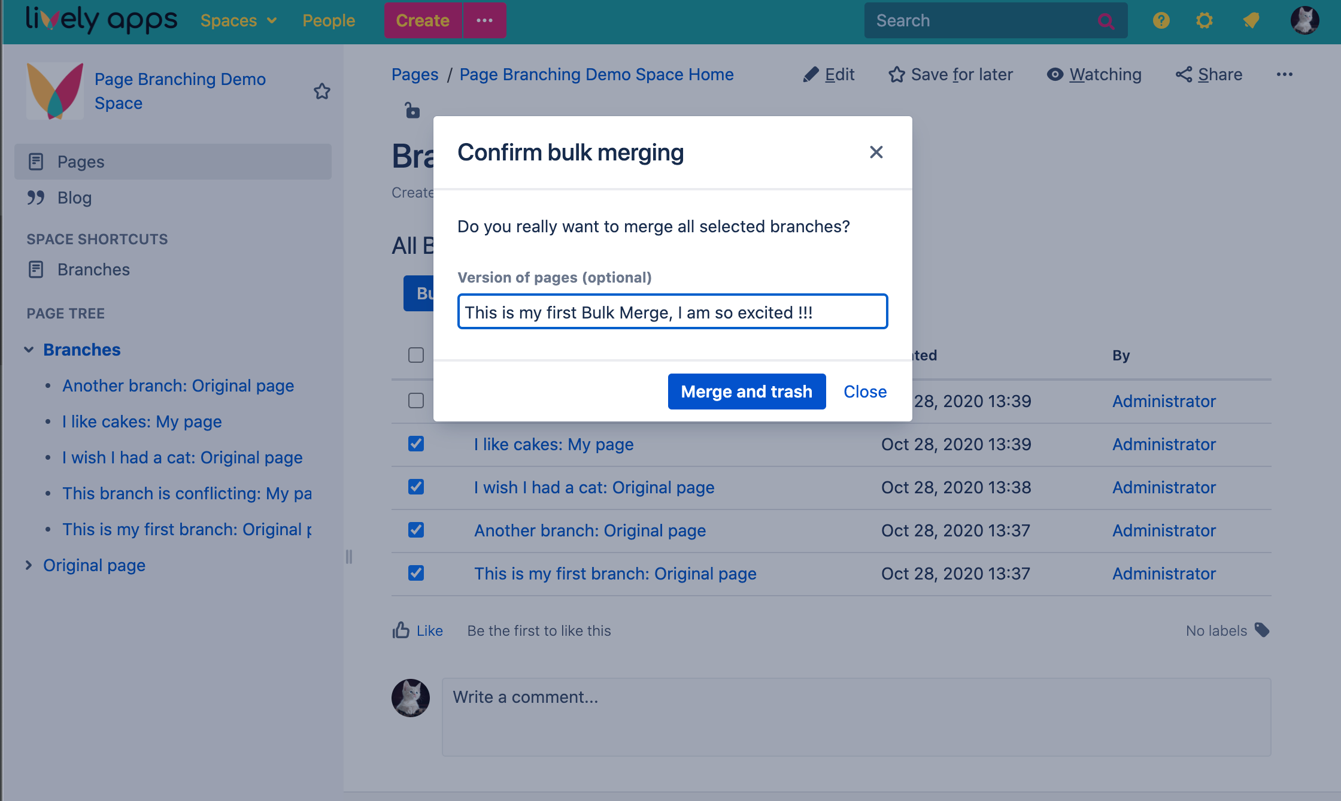Uncheck the Another branch: Original page checkbox

click(416, 530)
